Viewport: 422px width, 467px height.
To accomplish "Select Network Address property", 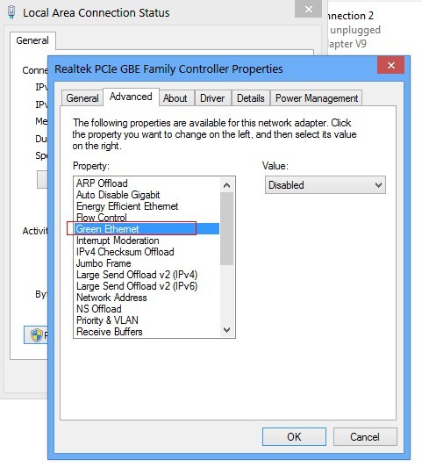I will coord(147,298).
